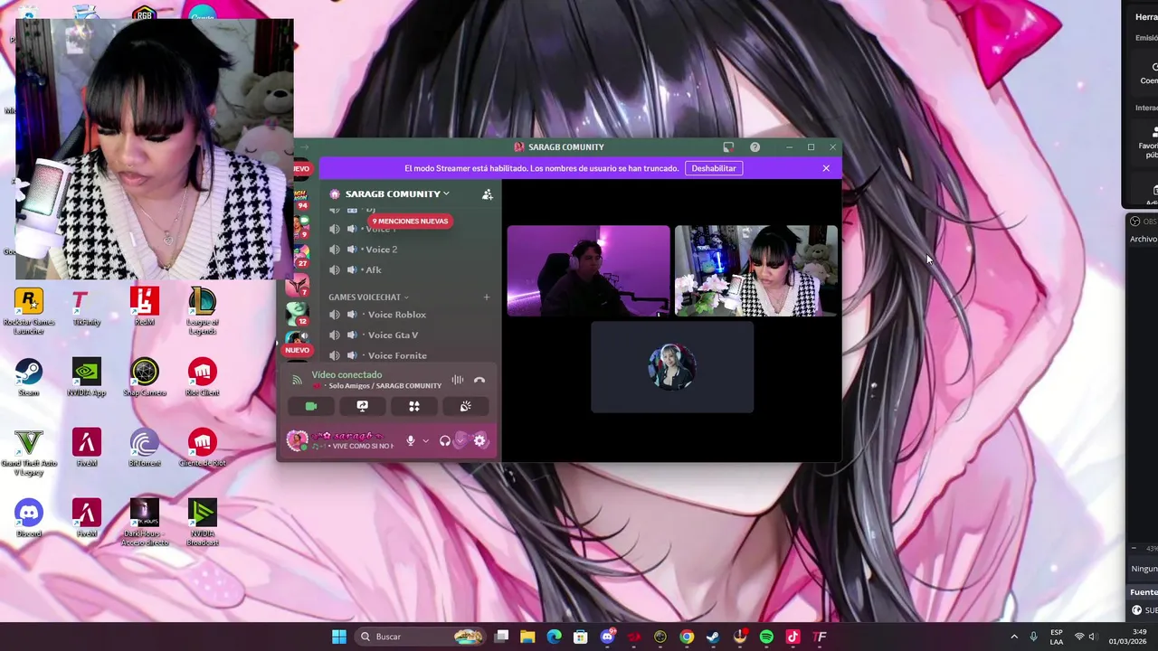Screen dimensions: 1158x651
Task: Select NVIDIA App desktop icon
Action: pyautogui.click(x=86, y=377)
